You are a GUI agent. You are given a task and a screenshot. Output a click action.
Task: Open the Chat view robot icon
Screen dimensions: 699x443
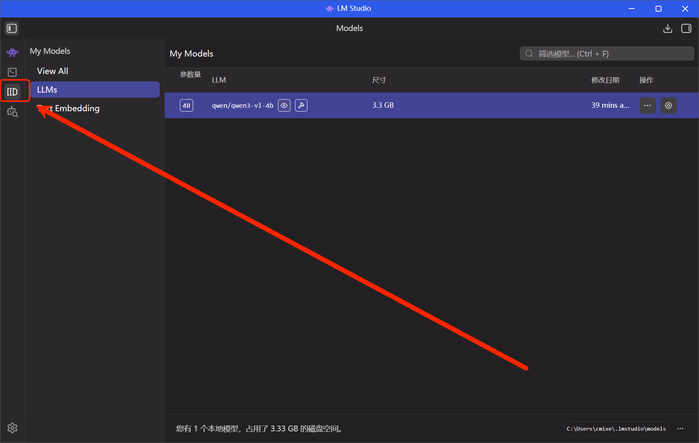pyautogui.click(x=12, y=52)
